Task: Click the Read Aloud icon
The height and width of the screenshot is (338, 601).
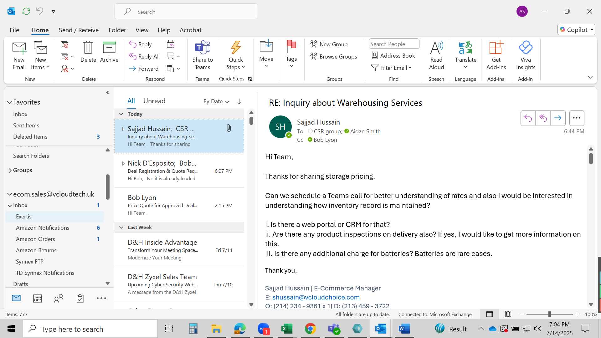Action: (437, 48)
